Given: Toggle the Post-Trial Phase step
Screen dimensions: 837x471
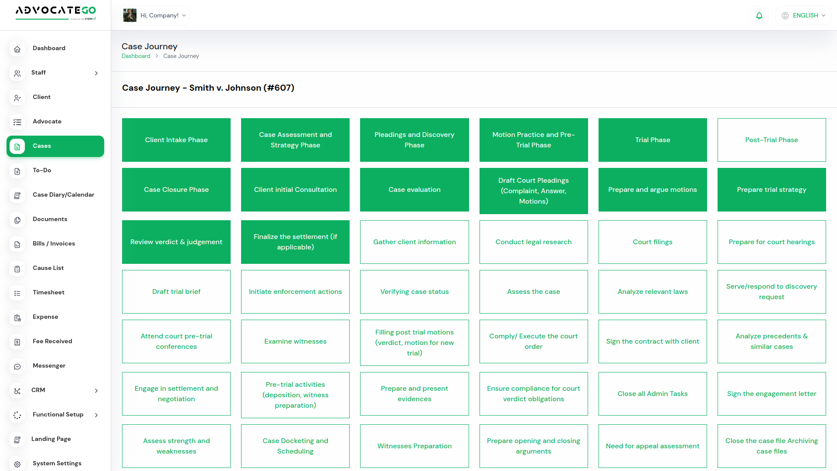Looking at the screenshot, I should coord(771,140).
